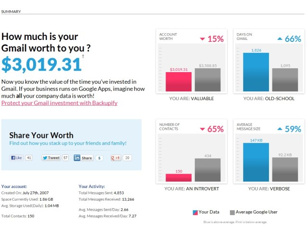The image size is (308, 227).
Task: Click the Twitter Tweet button
Action: 51,158
